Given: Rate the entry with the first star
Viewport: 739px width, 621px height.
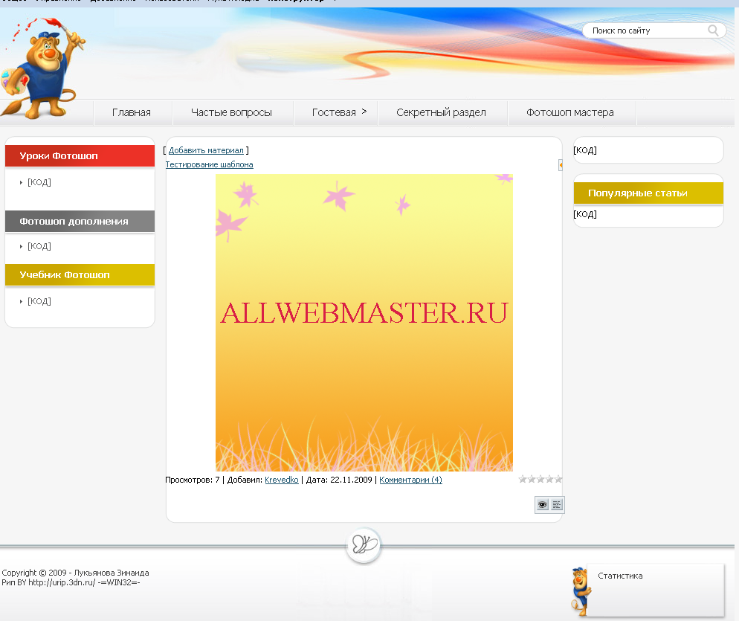Looking at the screenshot, I should (523, 480).
